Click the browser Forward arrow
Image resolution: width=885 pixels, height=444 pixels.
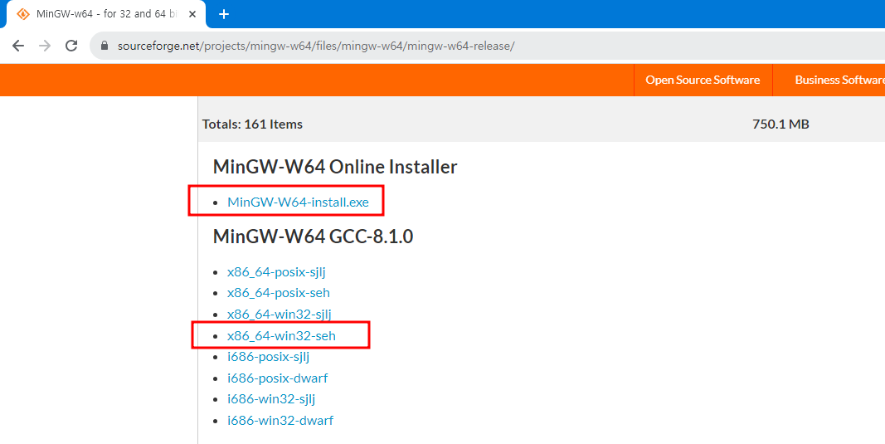tap(45, 46)
